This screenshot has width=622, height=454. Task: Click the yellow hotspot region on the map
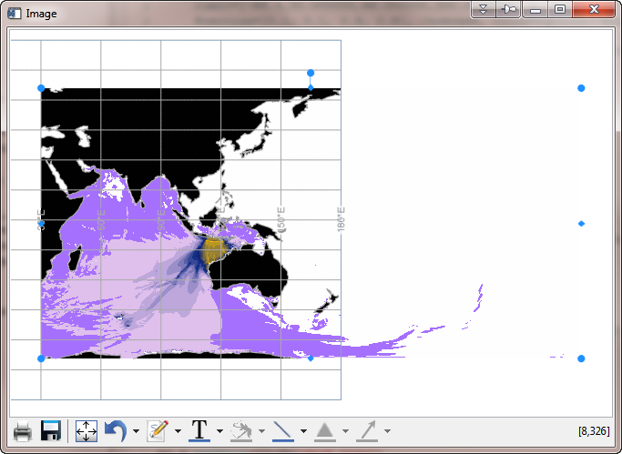point(214,251)
